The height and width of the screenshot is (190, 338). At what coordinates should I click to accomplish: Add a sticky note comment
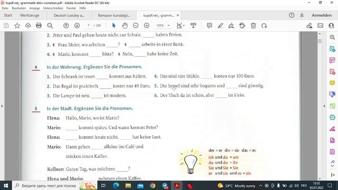tap(209, 26)
